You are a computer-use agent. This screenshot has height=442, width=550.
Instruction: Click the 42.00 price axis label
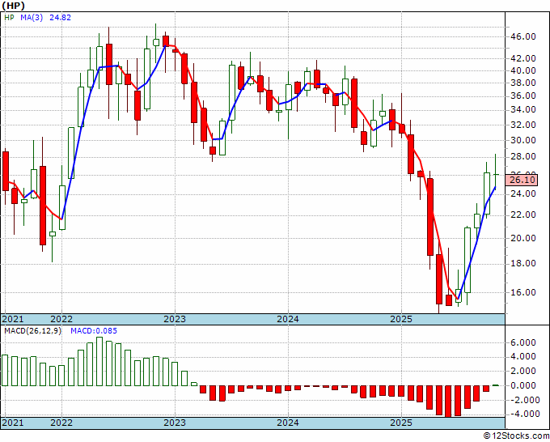coord(522,58)
